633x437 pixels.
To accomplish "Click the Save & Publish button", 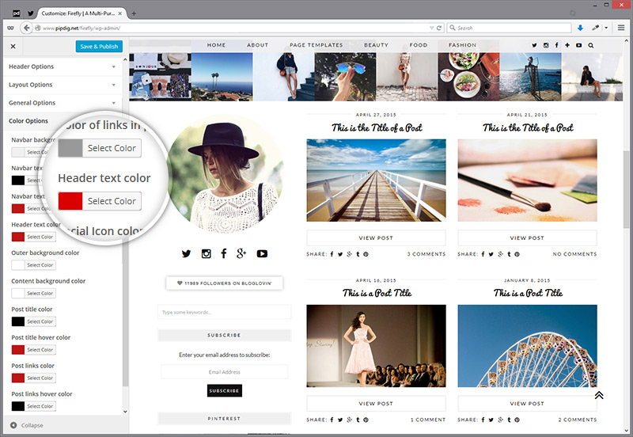I will pos(99,47).
